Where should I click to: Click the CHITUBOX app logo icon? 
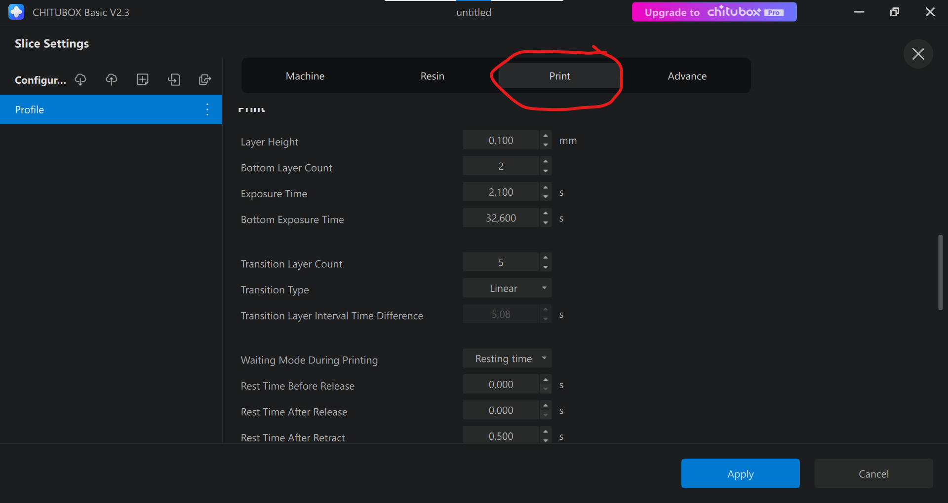(x=16, y=12)
